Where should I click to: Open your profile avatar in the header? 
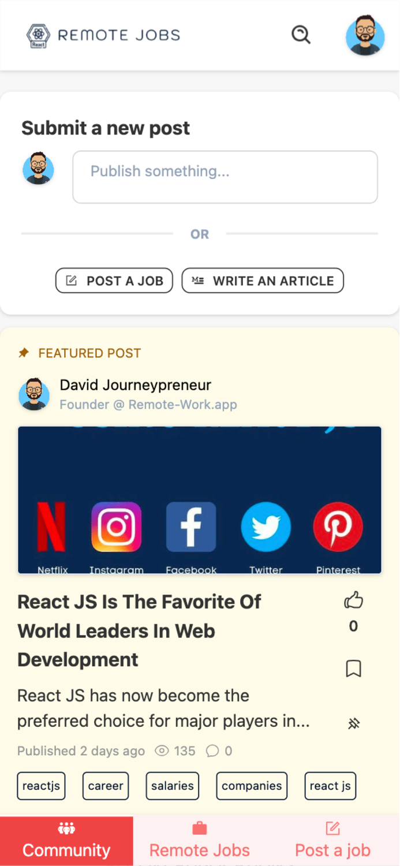[x=365, y=36]
